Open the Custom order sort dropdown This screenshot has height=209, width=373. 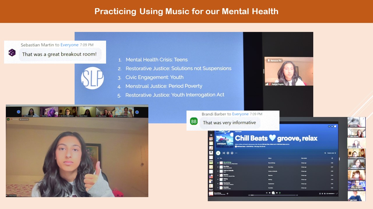click(331, 153)
